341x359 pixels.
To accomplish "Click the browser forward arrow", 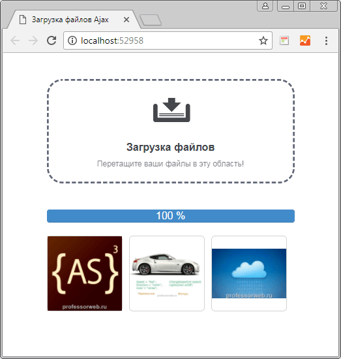I will 33,40.
